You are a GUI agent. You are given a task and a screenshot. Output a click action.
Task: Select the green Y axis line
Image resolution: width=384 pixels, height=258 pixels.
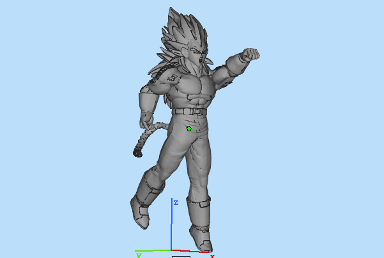coord(153,250)
